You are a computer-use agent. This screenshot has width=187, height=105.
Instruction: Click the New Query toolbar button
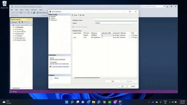tap(42, 13)
